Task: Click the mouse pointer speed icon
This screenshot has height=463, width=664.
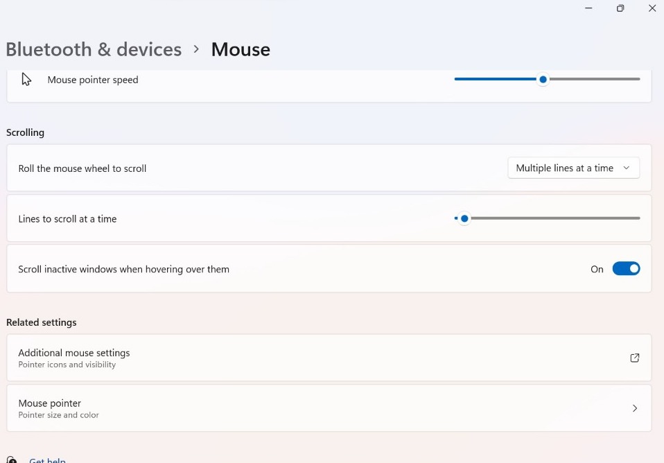Action: pyautogui.click(x=26, y=79)
